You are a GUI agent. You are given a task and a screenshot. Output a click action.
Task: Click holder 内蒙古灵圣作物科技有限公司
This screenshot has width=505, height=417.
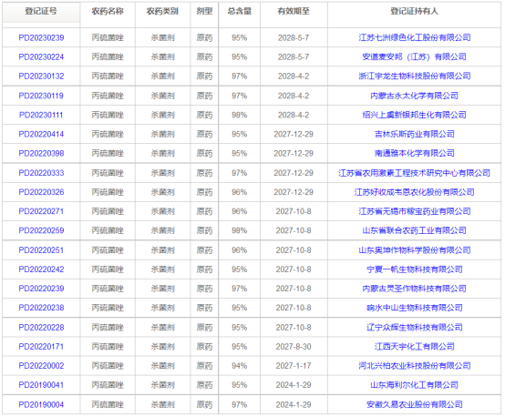point(415,289)
